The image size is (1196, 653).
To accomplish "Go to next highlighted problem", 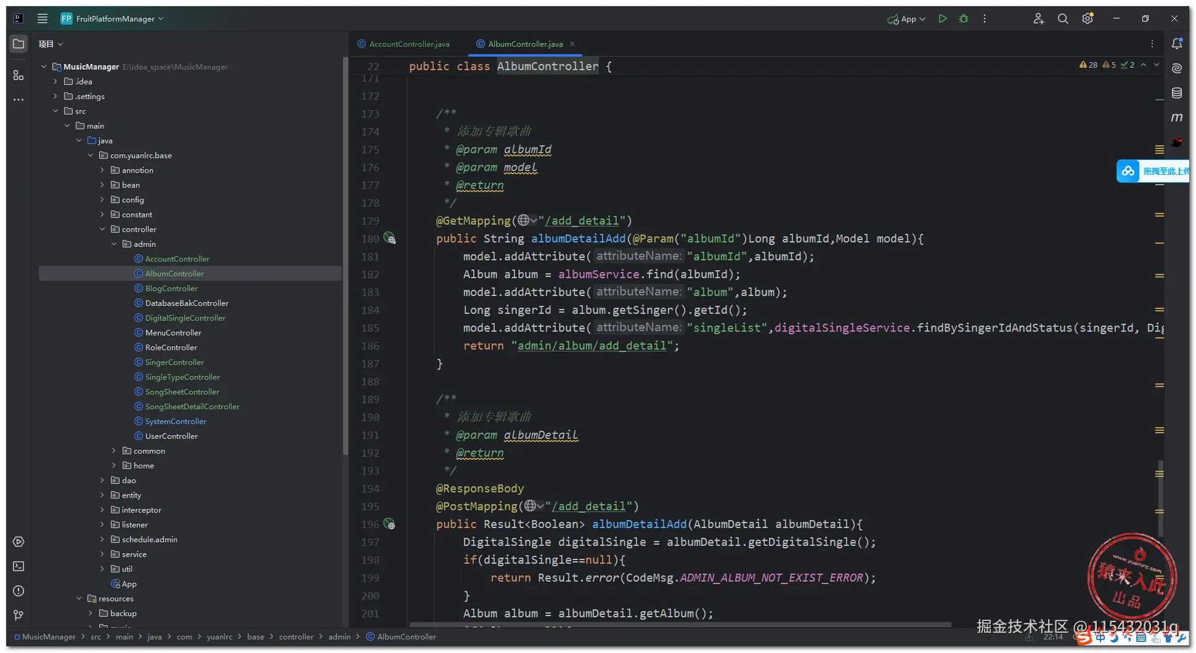I will [1157, 65].
